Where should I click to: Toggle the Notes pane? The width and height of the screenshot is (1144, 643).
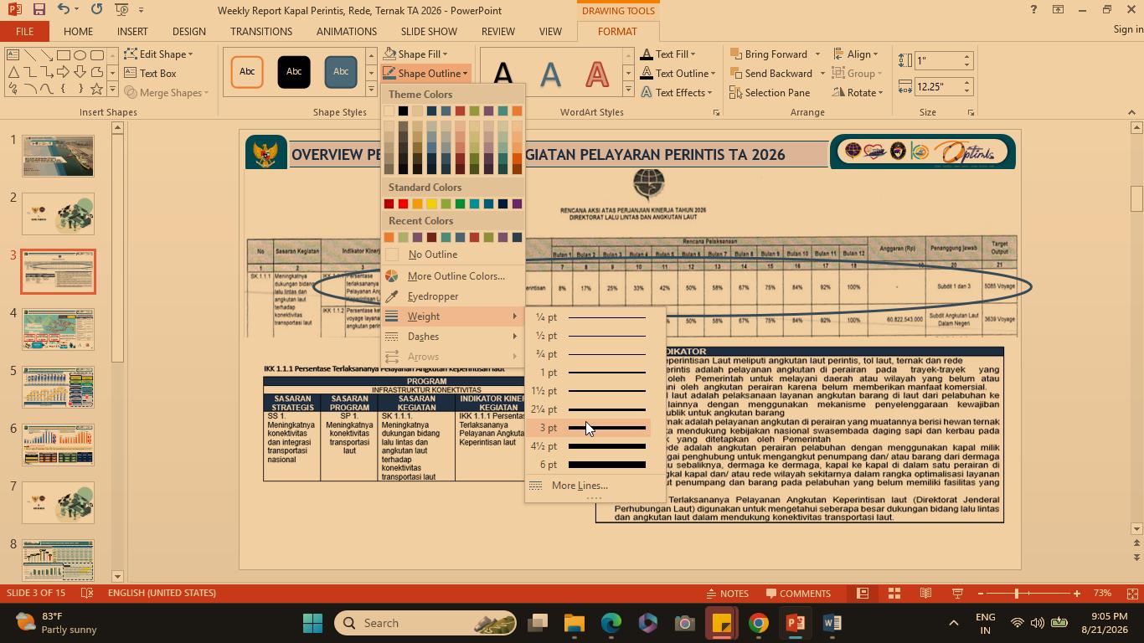tap(726, 594)
